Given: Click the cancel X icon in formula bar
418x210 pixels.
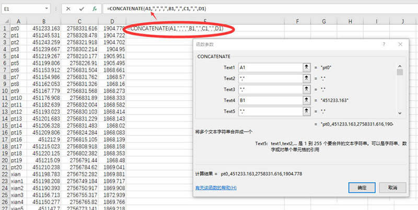Looking at the screenshot, I should [68, 9].
